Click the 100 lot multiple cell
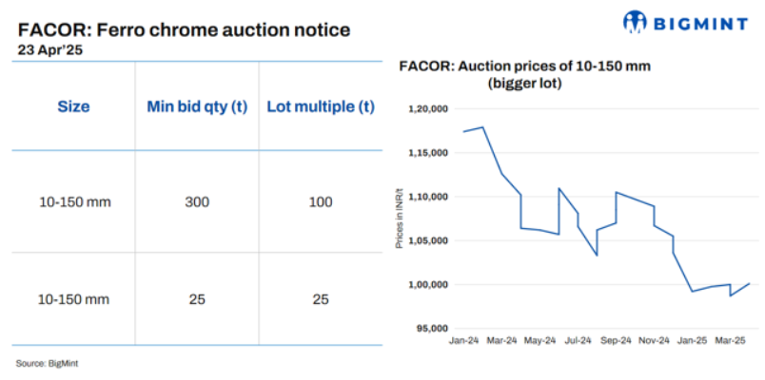 click(x=321, y=202)
